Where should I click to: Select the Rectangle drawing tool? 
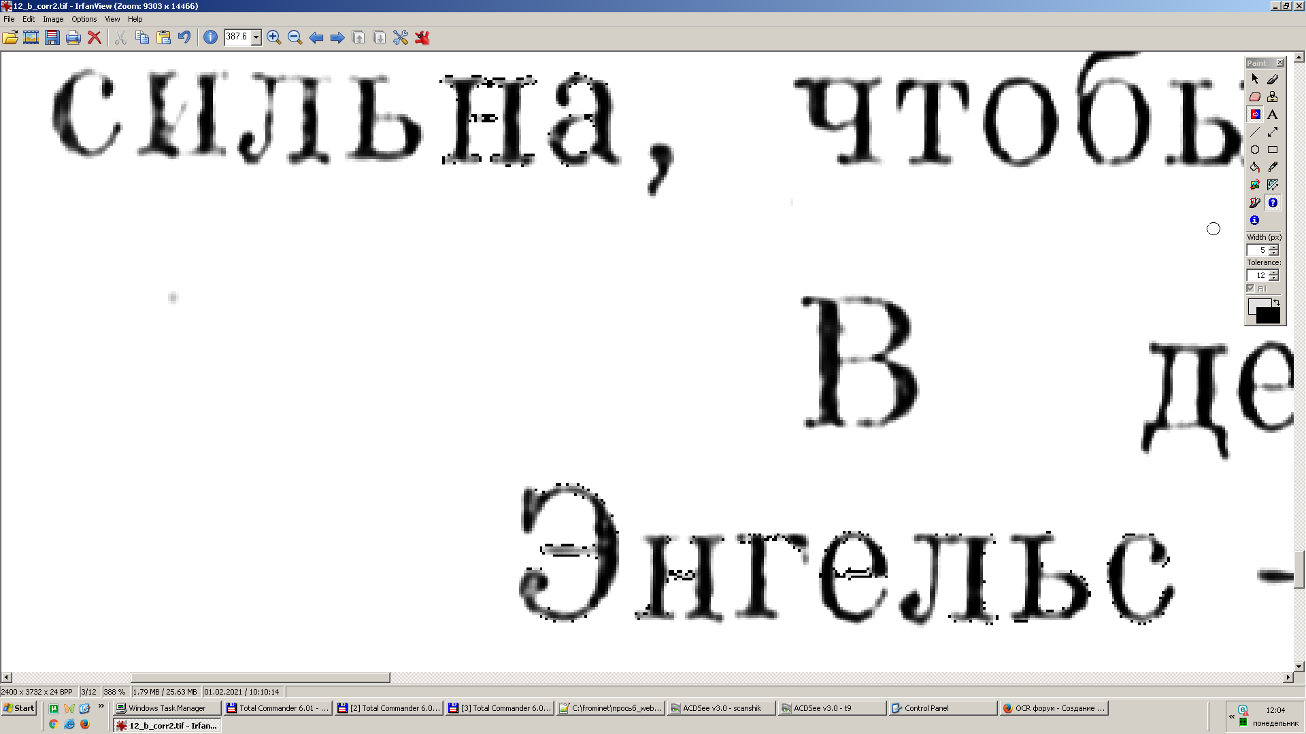[1273, 150]
